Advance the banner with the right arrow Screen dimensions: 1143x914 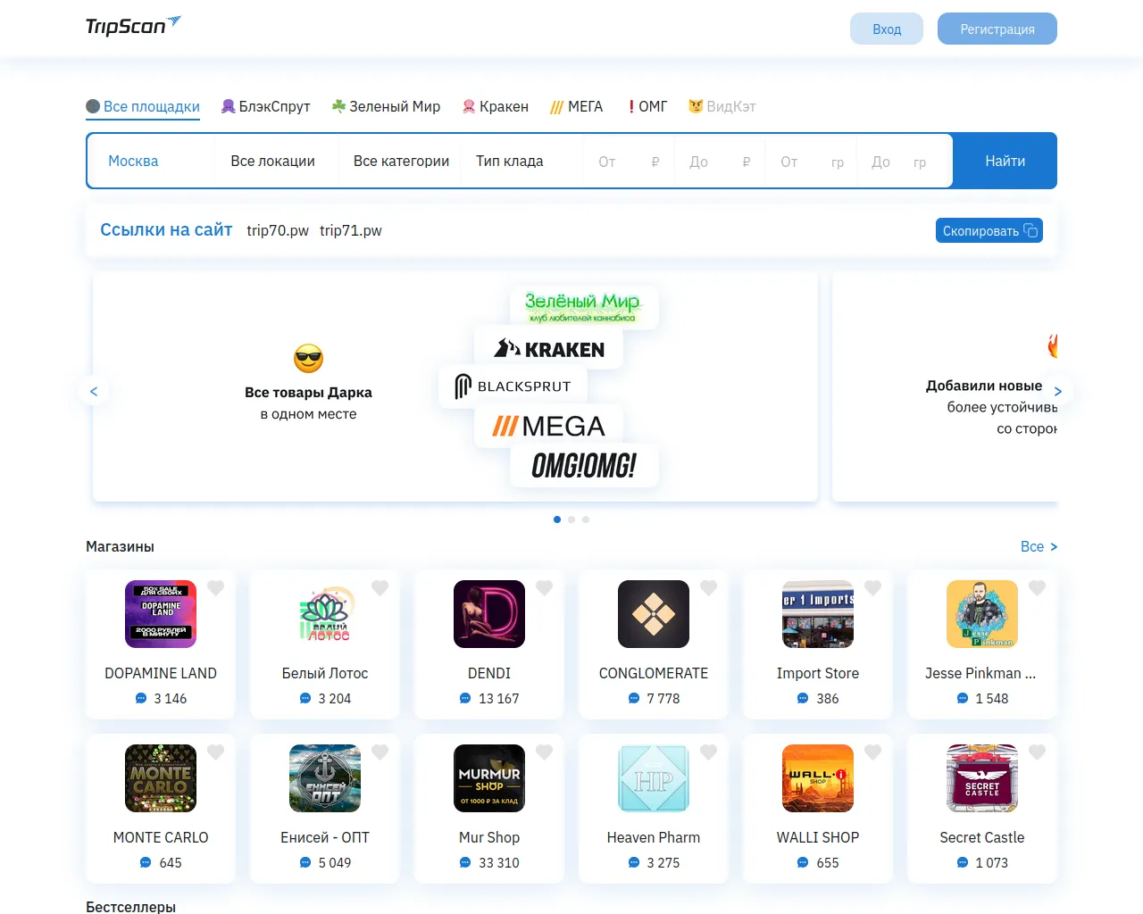tap(1057, 391)
